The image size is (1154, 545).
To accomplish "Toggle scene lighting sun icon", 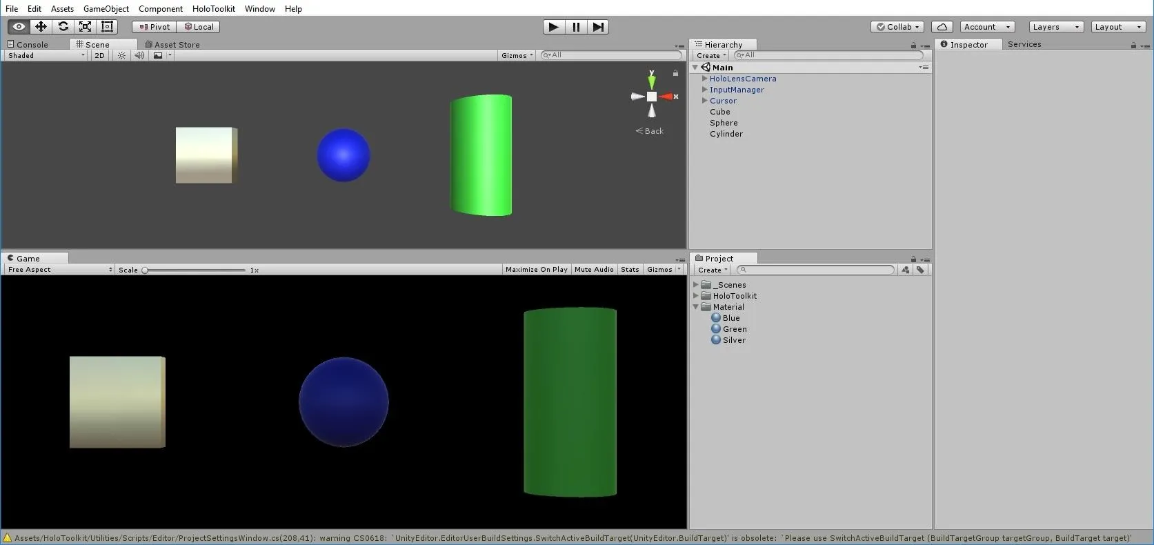I will tap(121, 55).
